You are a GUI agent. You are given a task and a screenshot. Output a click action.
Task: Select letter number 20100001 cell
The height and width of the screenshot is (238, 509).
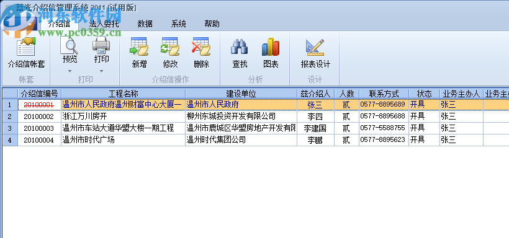tap(39, 105)
